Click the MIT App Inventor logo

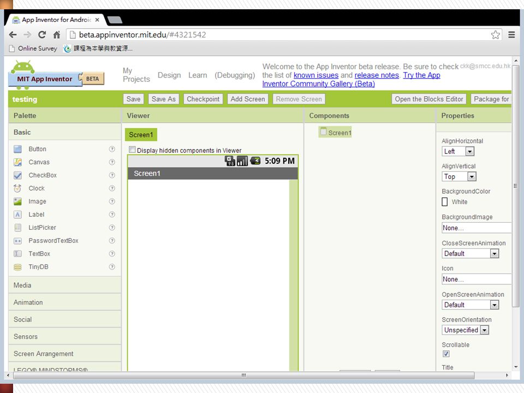click(x=56, y=75)
